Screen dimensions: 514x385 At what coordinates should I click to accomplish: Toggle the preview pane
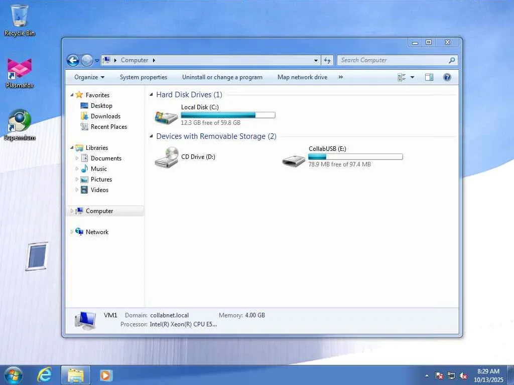click(x=429, y=77)
